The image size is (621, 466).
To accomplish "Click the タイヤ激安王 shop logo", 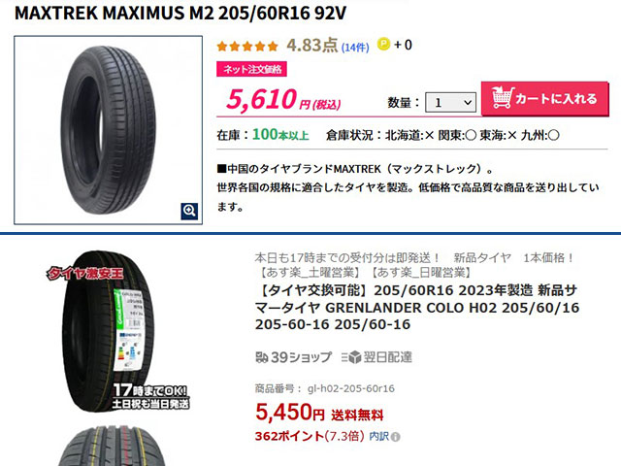I will [x=85, y=274].
